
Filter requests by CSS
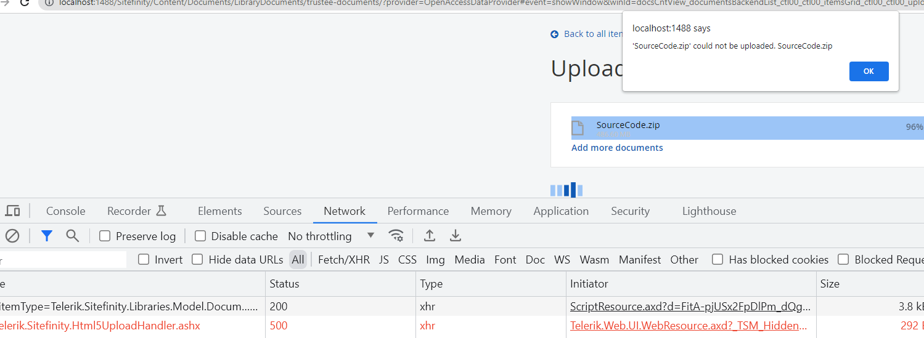pos(407,259)
